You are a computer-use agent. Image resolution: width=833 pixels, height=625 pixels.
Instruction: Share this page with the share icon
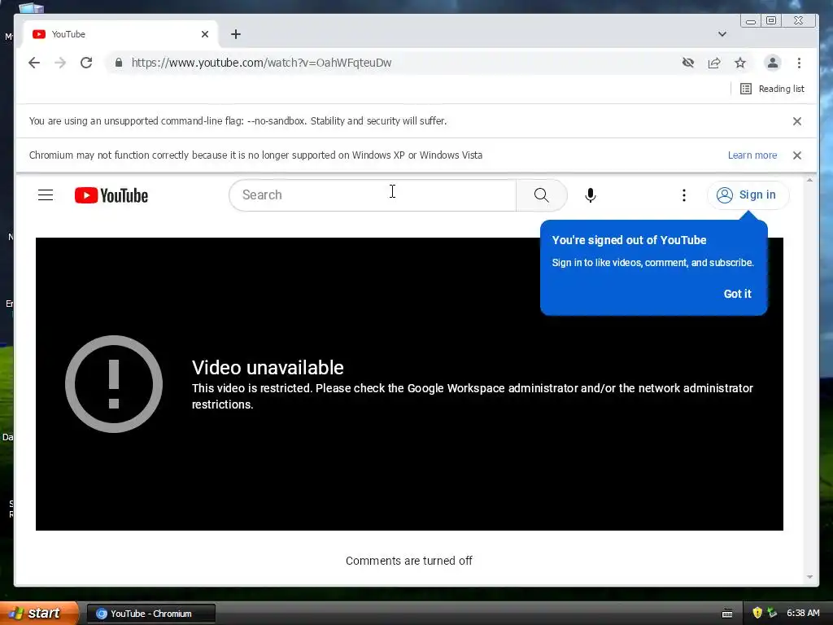[714, 63]
